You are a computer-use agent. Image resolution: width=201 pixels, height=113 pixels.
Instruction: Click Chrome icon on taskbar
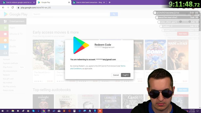[44, 111]
